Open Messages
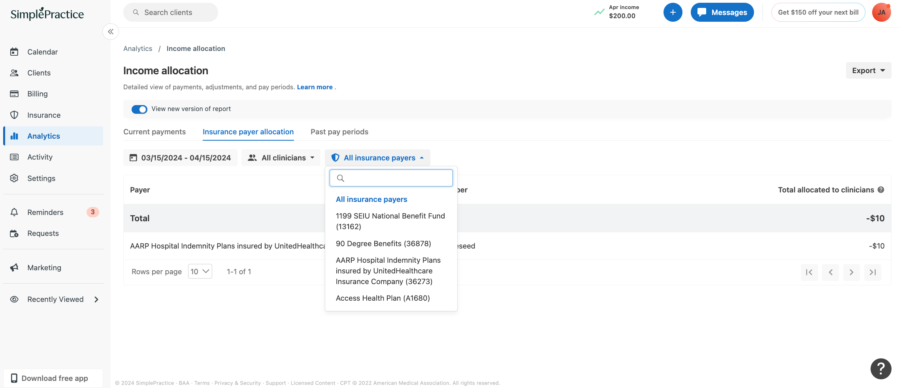The width and height of the screenshot is (901, 388). (x=722, y=12)
